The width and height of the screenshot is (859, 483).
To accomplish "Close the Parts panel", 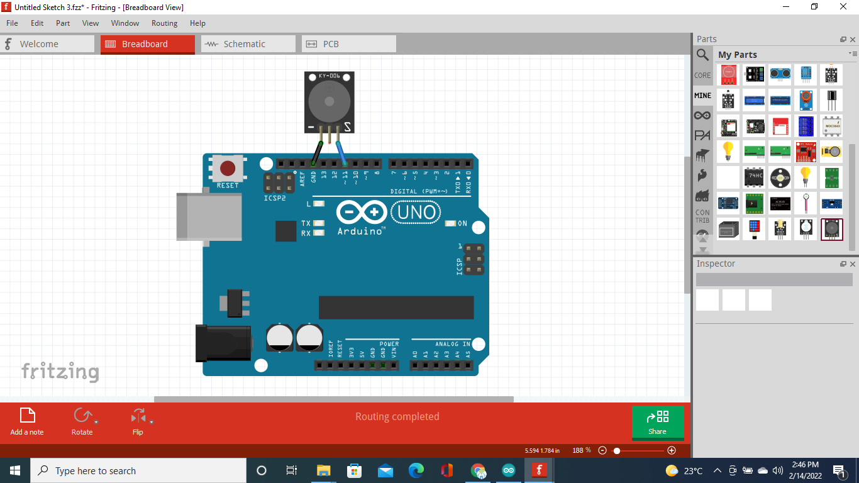I will point(853,39).
